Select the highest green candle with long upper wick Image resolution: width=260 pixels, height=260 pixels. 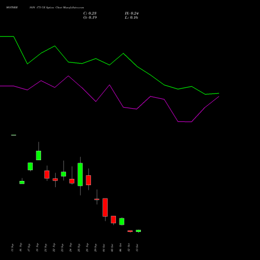tap(38, 155)
